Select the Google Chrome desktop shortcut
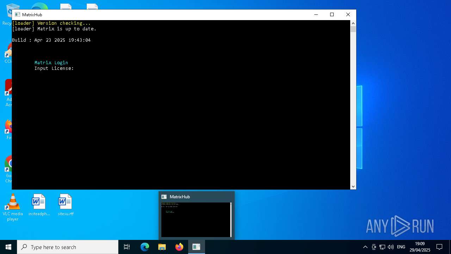Screen dimensions: 451x254 (x=8, y=169)
